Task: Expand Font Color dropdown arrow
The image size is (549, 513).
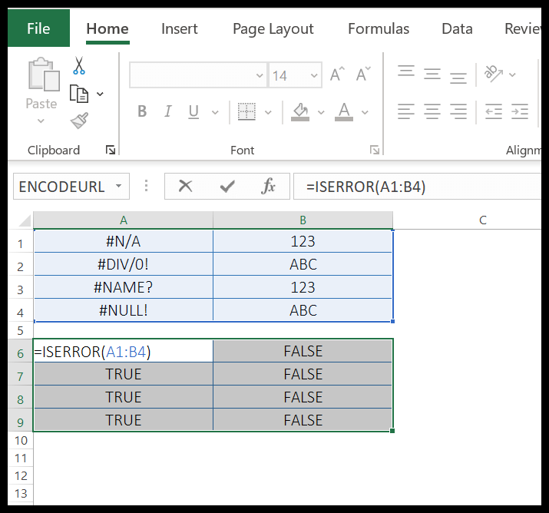Action: coord(365,112)
